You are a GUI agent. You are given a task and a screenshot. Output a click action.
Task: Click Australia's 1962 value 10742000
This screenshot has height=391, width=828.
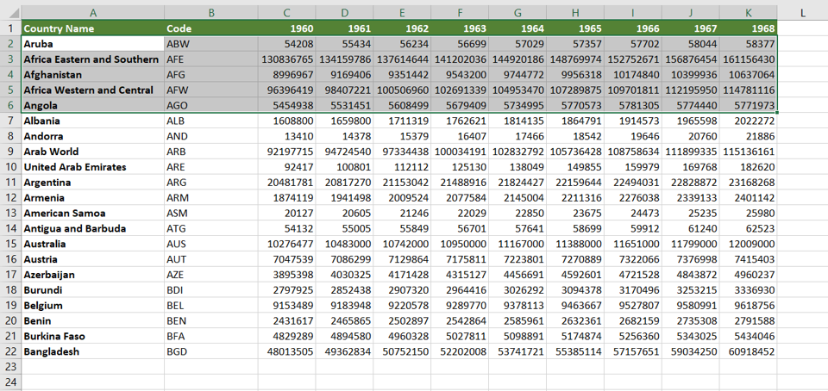402,244
